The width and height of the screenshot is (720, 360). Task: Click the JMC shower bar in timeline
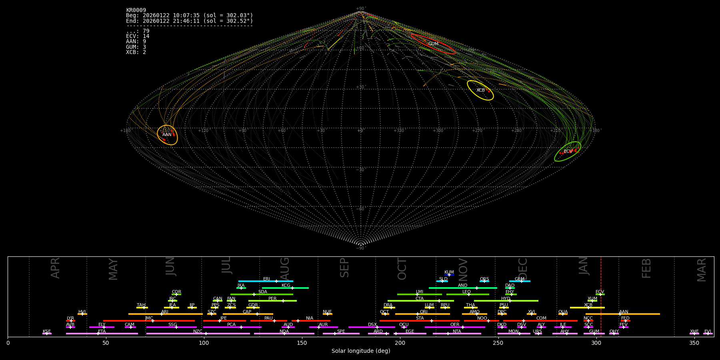click(x=149, y=321)
